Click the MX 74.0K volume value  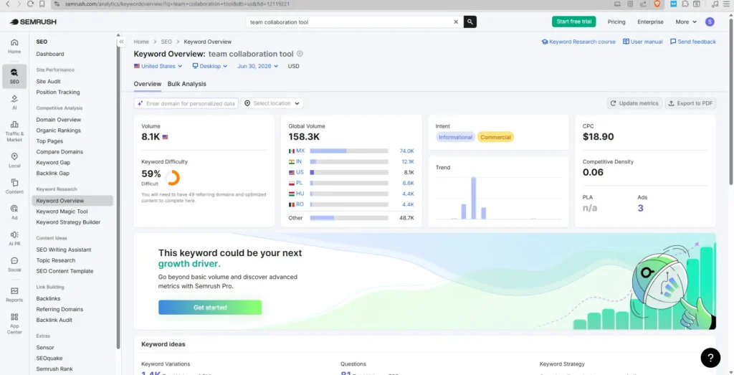tap(406, 151)
